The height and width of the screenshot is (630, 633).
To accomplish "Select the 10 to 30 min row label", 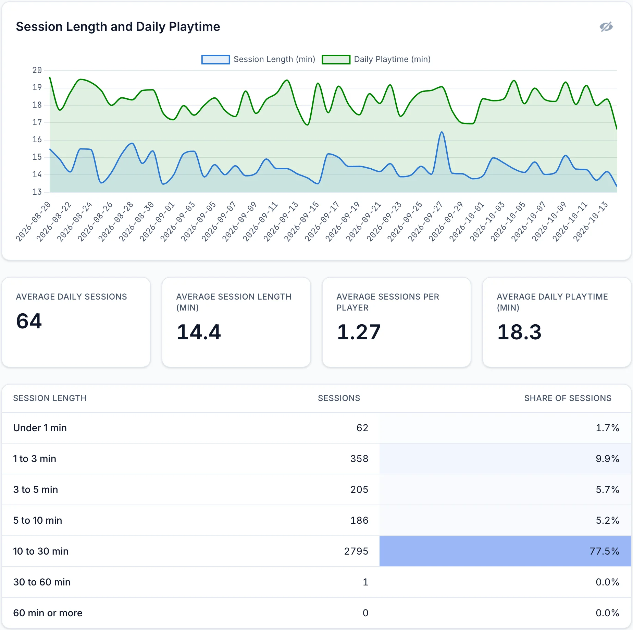I will click(41, 551).
